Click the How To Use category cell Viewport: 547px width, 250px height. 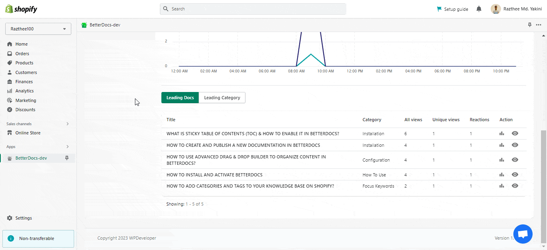[x=374, y=175]
